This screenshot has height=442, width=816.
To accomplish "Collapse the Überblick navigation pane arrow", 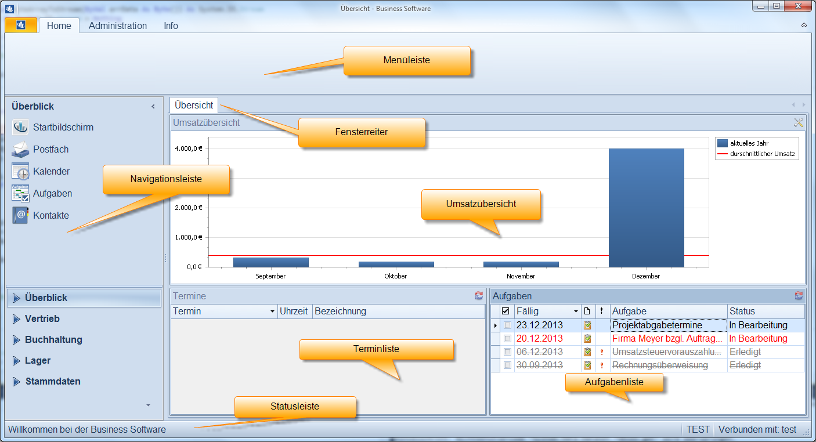I will point(153,107).
